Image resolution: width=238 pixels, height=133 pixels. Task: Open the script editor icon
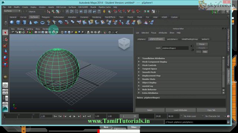coord(228,122)
